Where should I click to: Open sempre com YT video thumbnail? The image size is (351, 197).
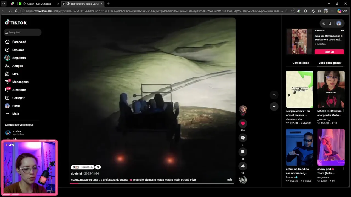pos(299,89)
